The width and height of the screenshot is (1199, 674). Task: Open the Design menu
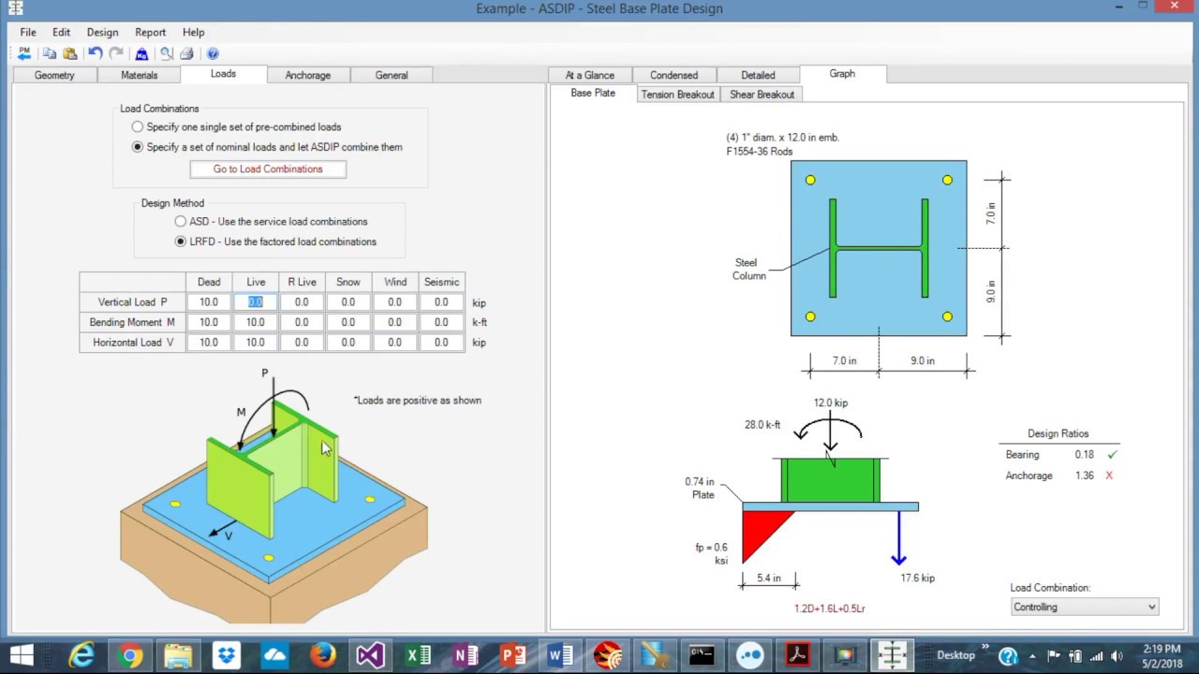click(102, 32)
